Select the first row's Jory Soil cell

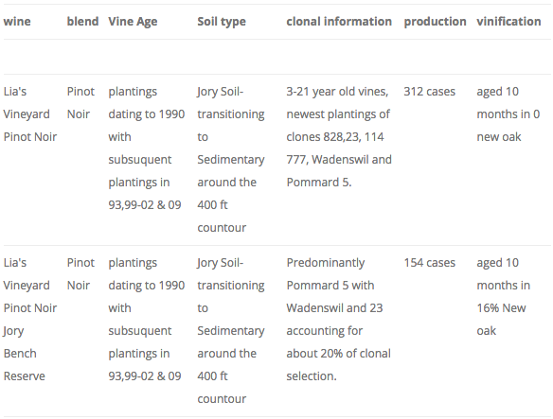[x=231, y=160]
